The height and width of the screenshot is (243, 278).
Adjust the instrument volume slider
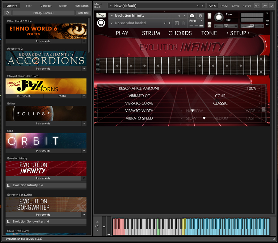(x=252, y=26)
